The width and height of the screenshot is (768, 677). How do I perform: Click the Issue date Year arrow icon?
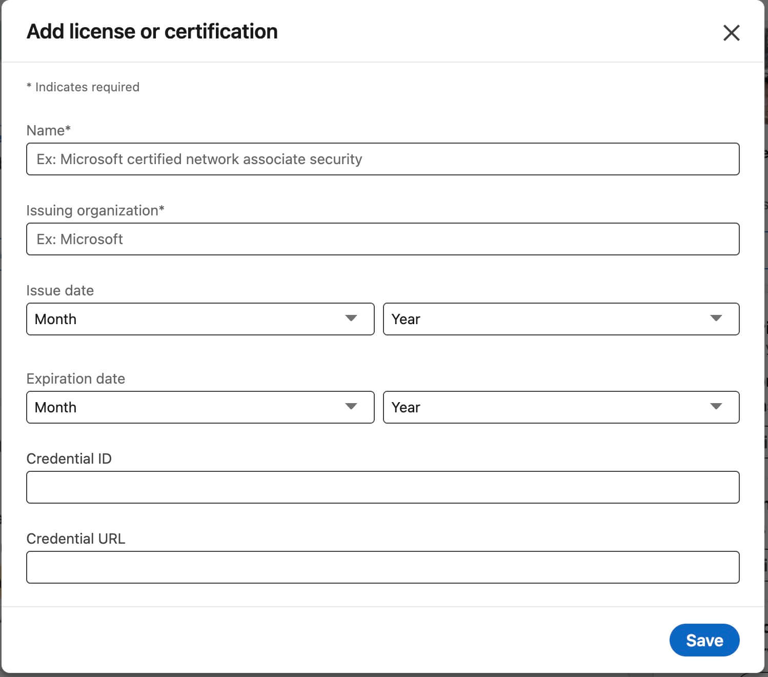(x=716, y=318)
